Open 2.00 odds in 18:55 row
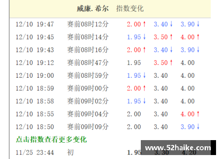Viewport: 220px width, 159px height. tap(134, 114)
